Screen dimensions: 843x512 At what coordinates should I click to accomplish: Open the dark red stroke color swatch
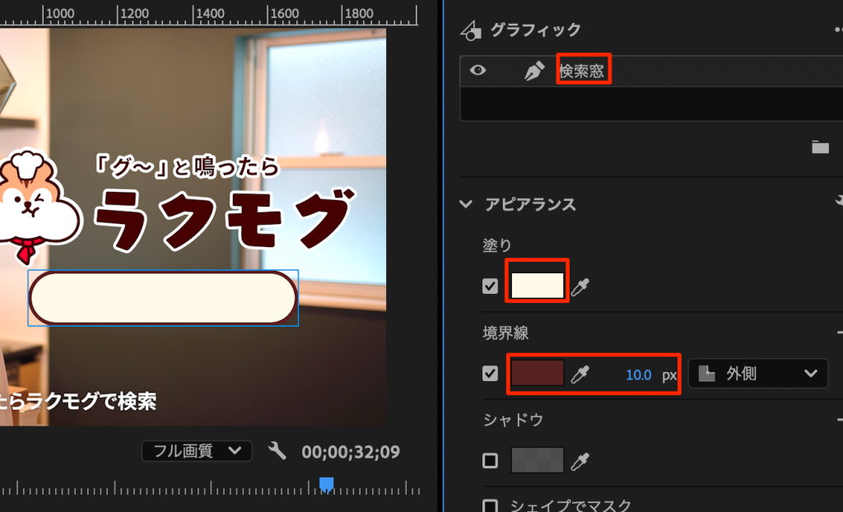tap(538, 374)
